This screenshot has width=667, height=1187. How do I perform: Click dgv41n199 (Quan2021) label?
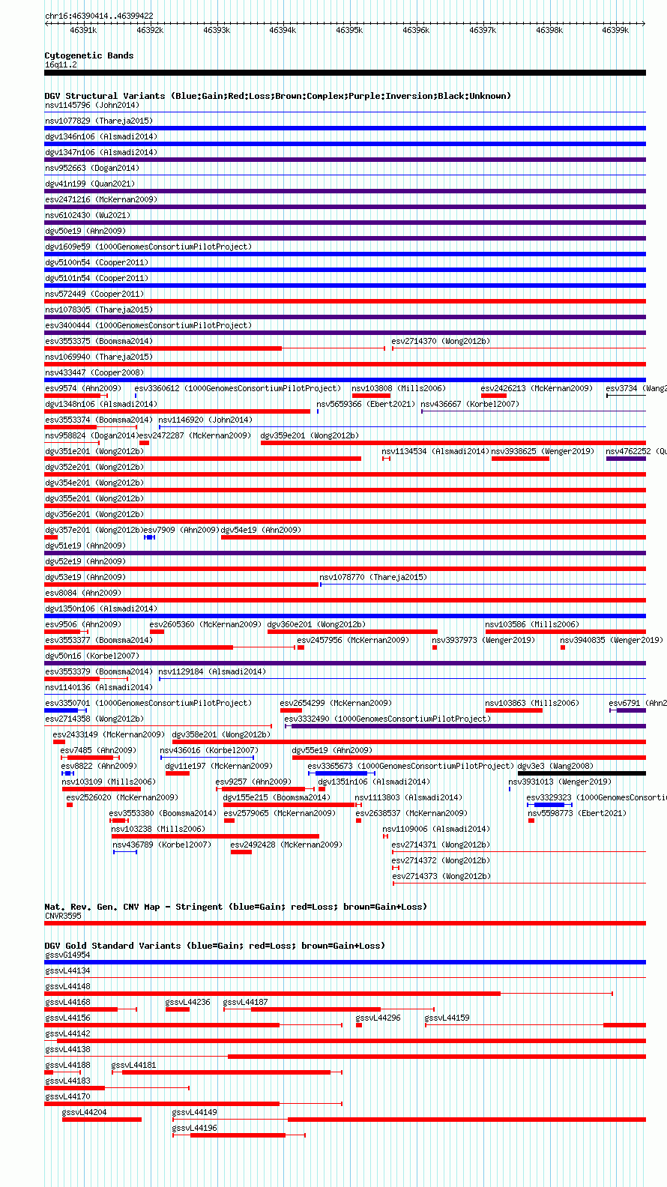[x=90, y=184]
